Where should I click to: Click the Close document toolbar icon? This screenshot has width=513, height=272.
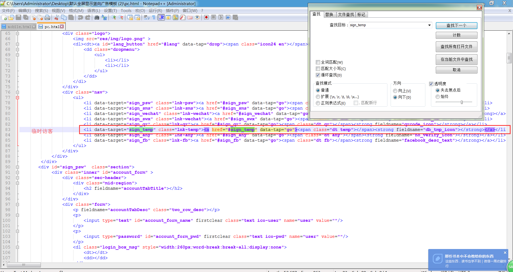(33, 17)
